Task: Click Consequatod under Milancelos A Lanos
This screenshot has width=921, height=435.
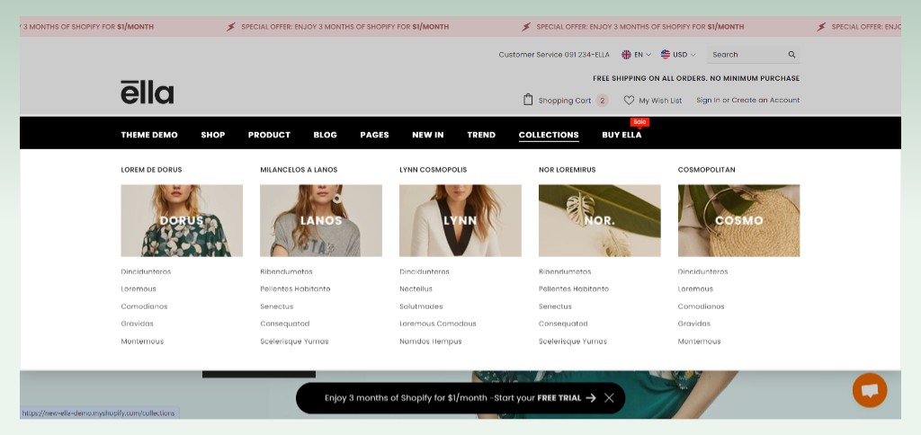Action: click(284, 324)
